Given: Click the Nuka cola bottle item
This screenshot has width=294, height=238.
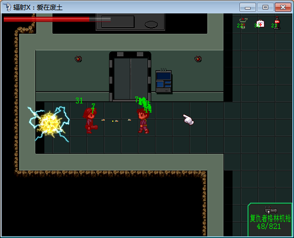Looking at the screenshot, I should point(277,23).
